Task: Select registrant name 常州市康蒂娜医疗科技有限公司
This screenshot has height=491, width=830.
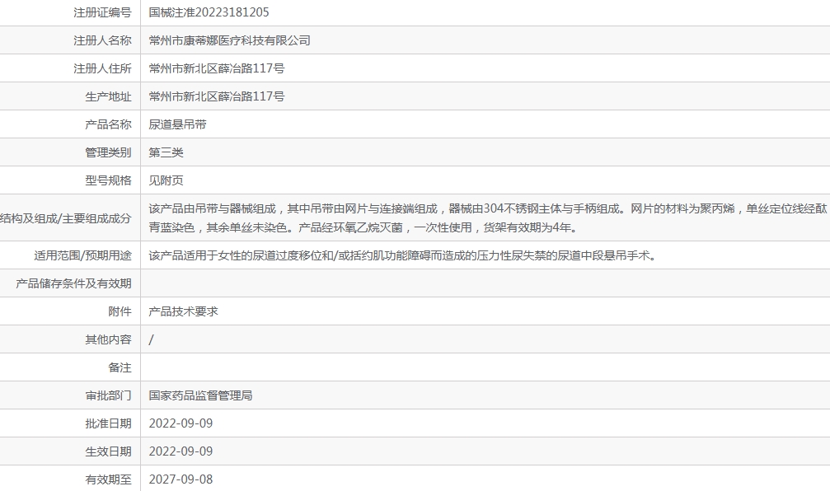Action: [x=229, y=40]
